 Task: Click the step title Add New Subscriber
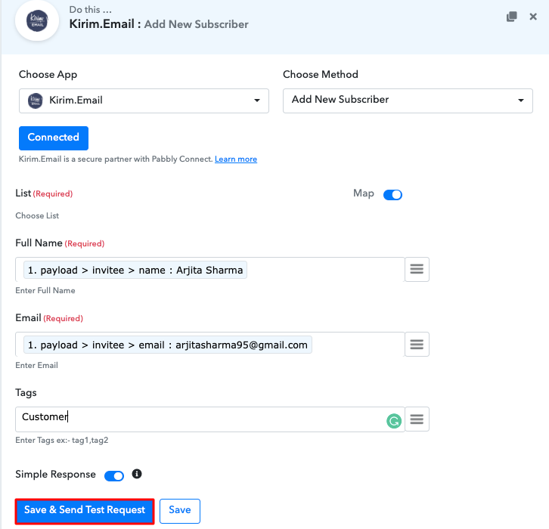tap(196, 24)
